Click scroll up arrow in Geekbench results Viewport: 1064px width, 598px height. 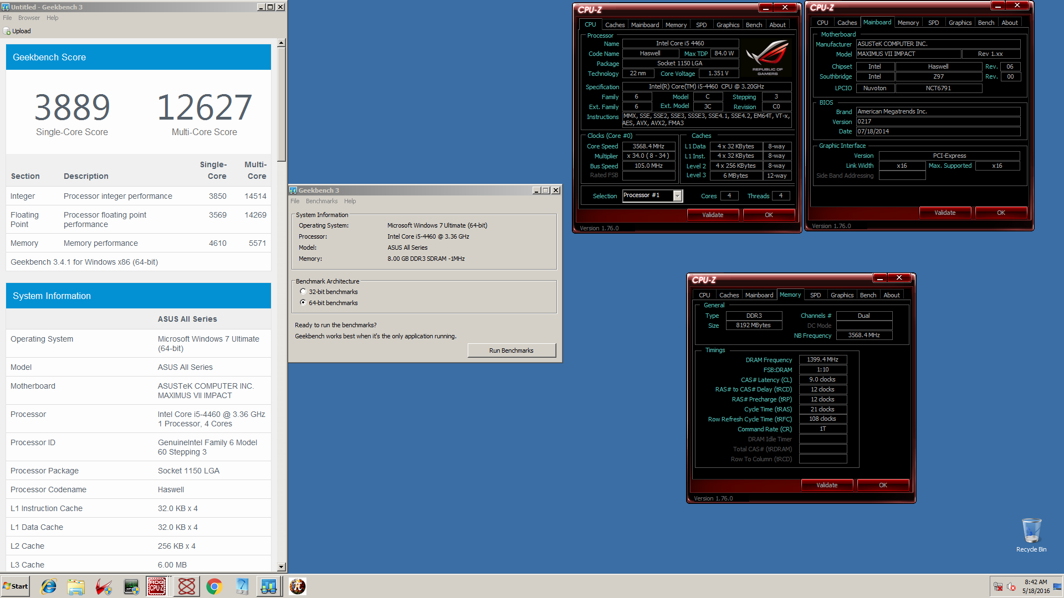[x=282, y=43]
